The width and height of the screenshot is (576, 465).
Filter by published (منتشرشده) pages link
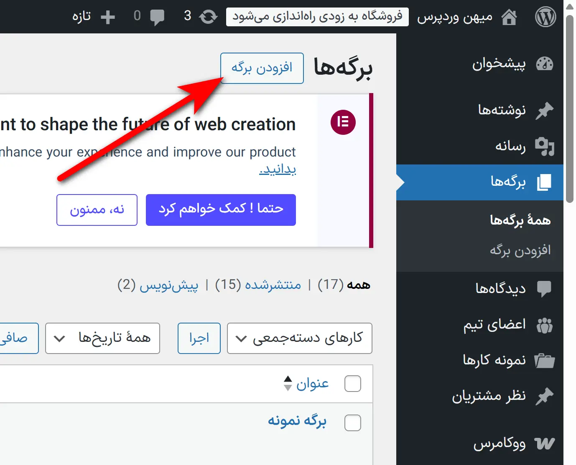(x=273, y=285)
